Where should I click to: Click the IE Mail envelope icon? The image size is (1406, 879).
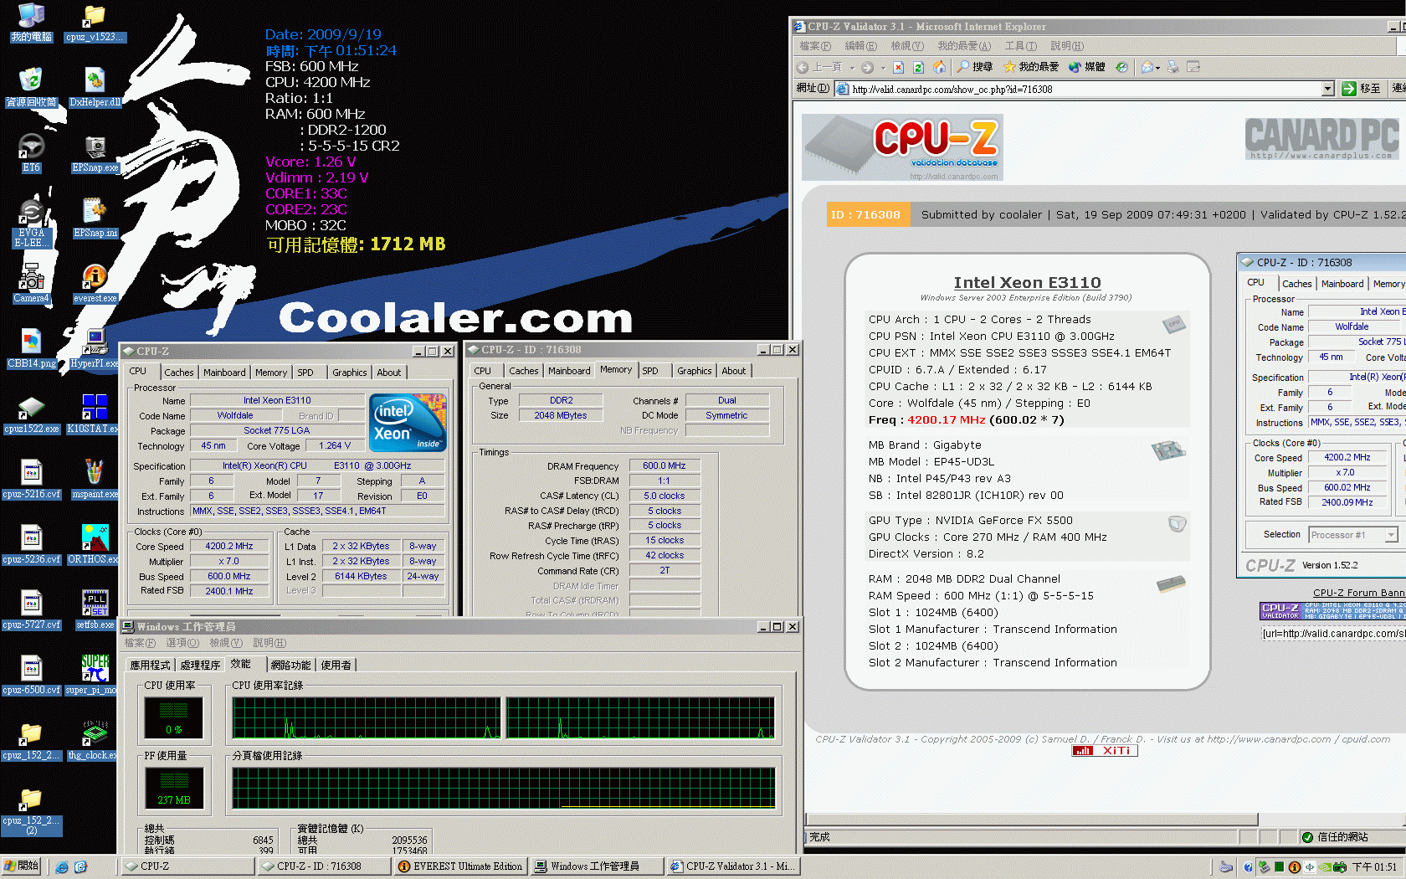click(1147, 67)
